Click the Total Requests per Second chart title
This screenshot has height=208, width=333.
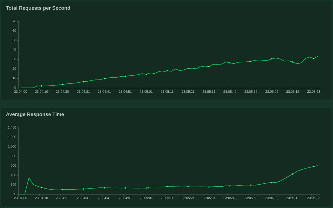[x=38, y=8]
